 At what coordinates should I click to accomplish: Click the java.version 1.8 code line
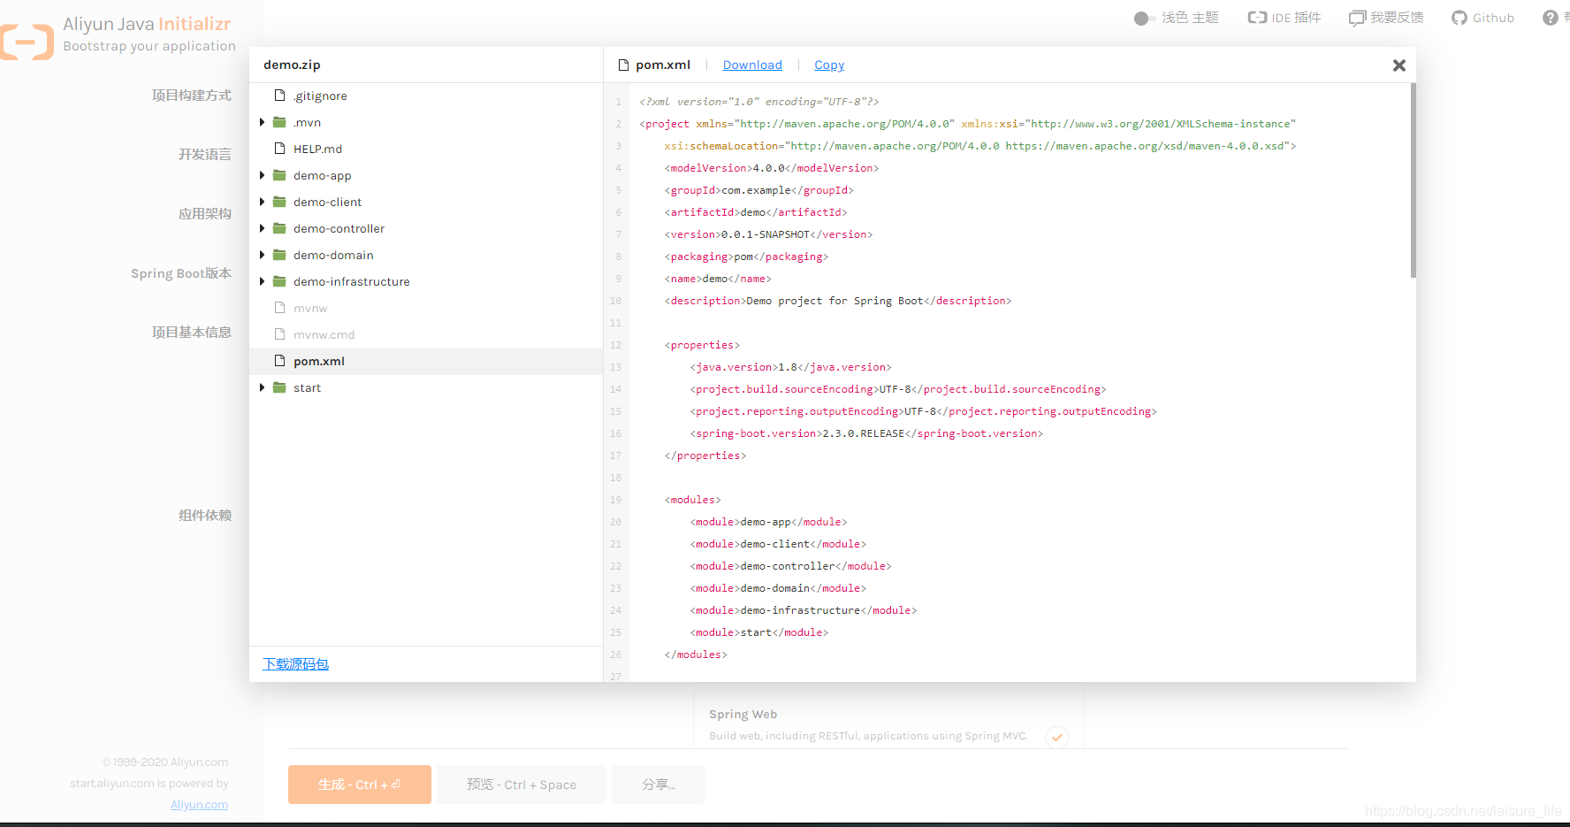coord(790,367)
